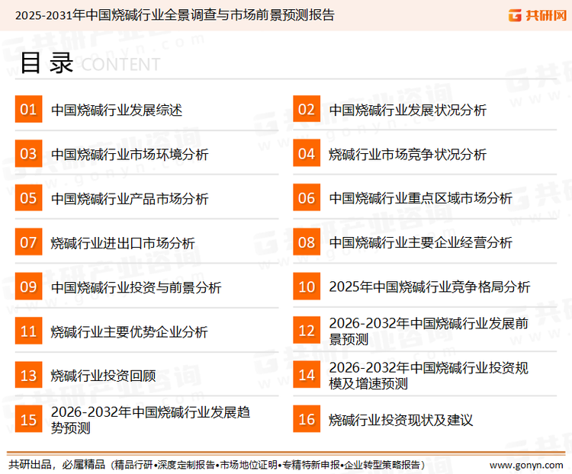Select chapter 2025年中国烧碱行业竞争格局分析
Screen dimensions: 572x474
point(429,287)
